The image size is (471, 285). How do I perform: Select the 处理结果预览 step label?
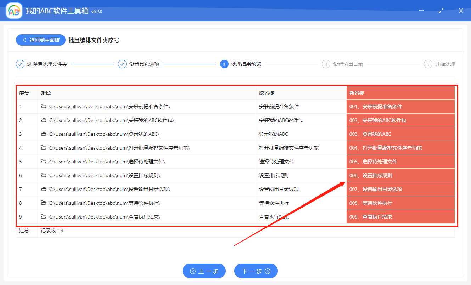(245, 64)
